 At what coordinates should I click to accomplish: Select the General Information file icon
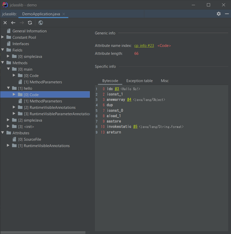click(9, 31)
